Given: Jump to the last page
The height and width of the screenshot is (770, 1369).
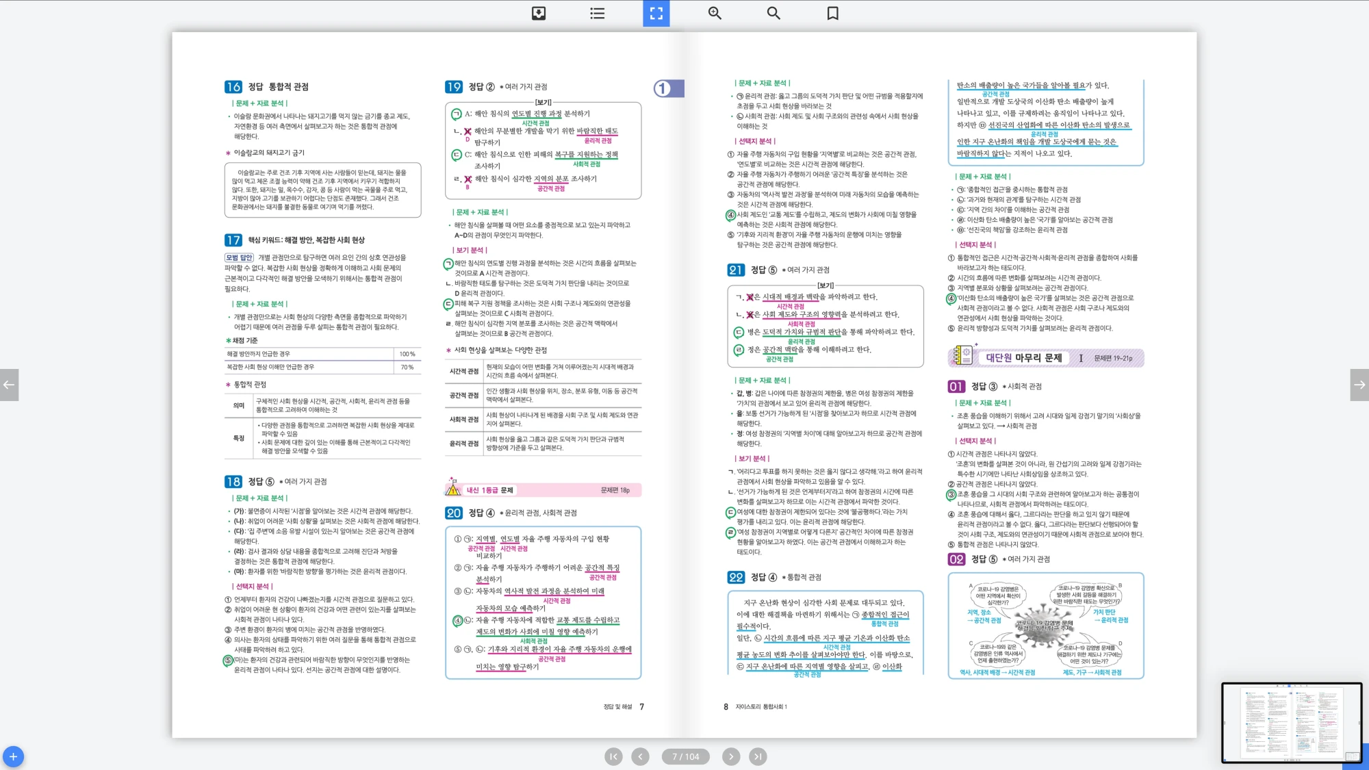Looking at the screenshot, I should (x=757, y=756).
